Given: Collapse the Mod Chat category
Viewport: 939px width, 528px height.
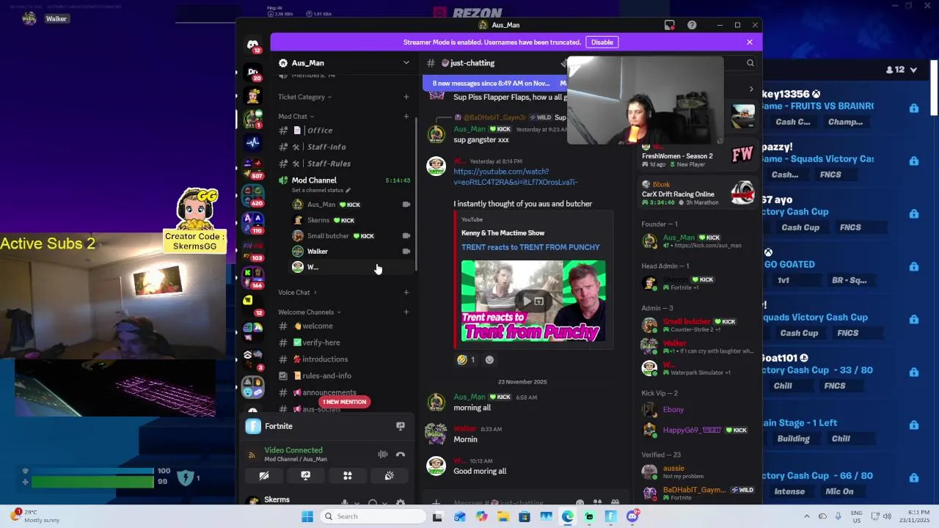Looking at the screenshot, I should click(x=296, y=116).
